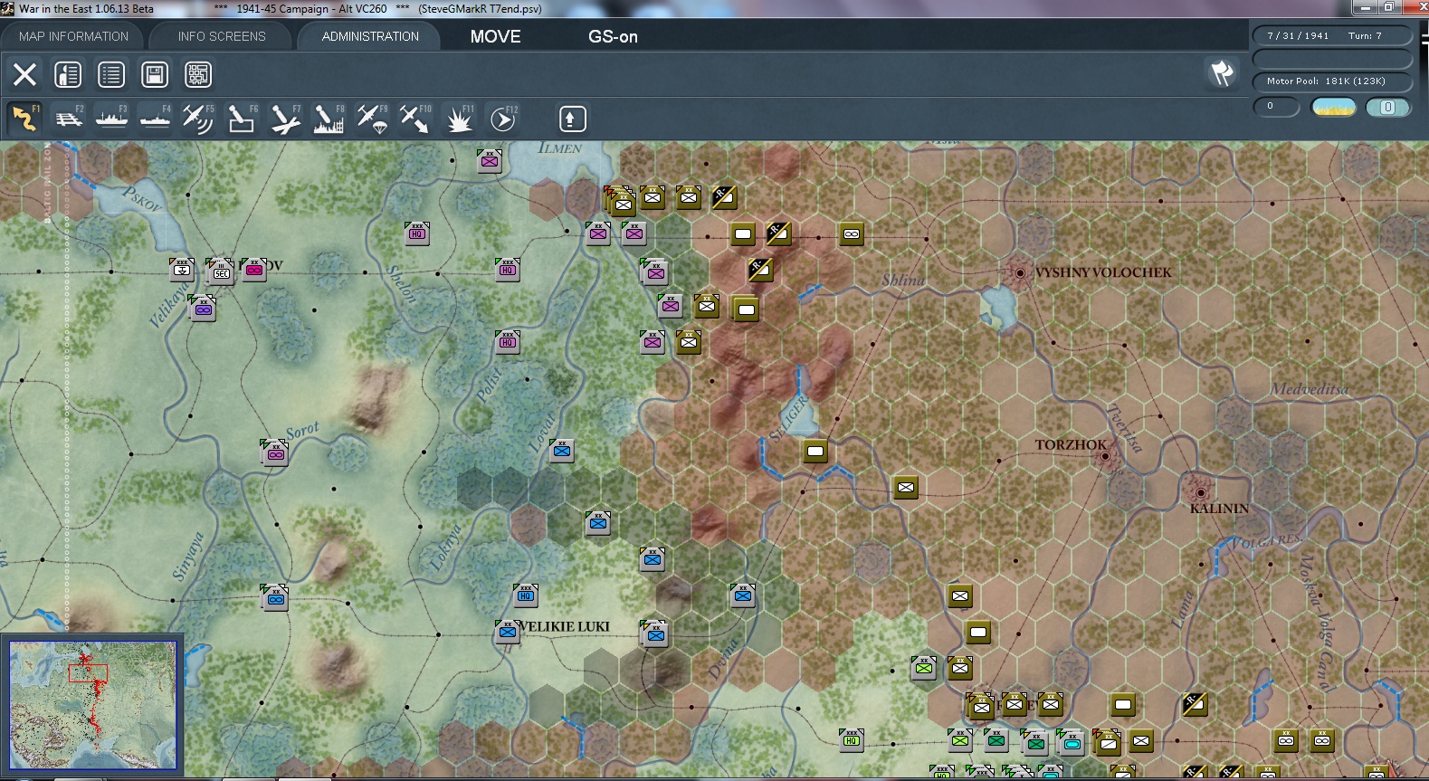Click the Medveditsa river label
1429x781 pixels.
[1310, 389]
